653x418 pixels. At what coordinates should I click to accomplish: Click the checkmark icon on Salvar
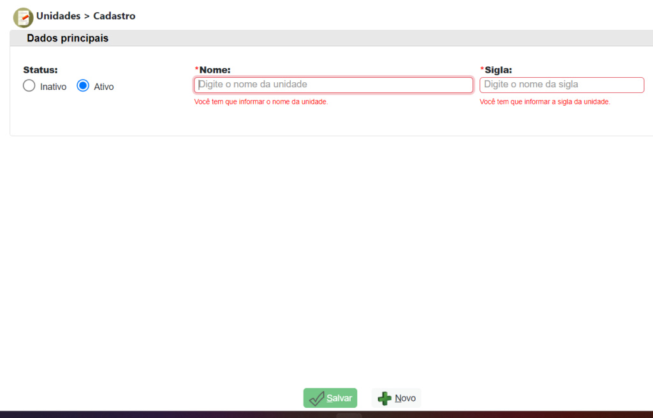pyautogui.click(x=316, y=398)
